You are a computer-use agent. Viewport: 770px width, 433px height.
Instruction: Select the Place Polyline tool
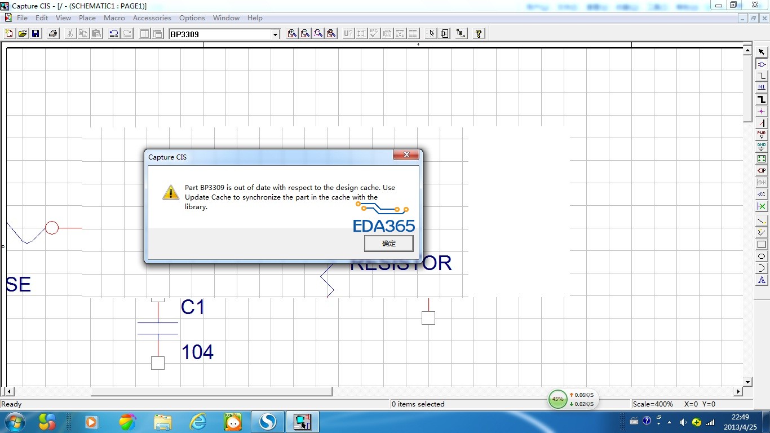pyautogui.click(x=762, y=232)
